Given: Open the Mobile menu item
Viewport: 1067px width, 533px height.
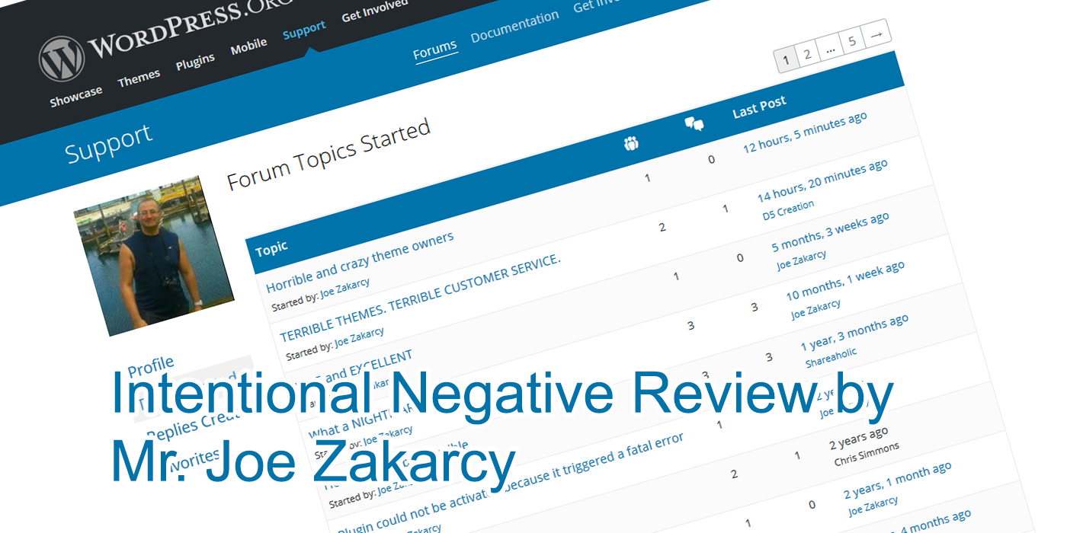Looking at the screenshot, I should 249,46.
